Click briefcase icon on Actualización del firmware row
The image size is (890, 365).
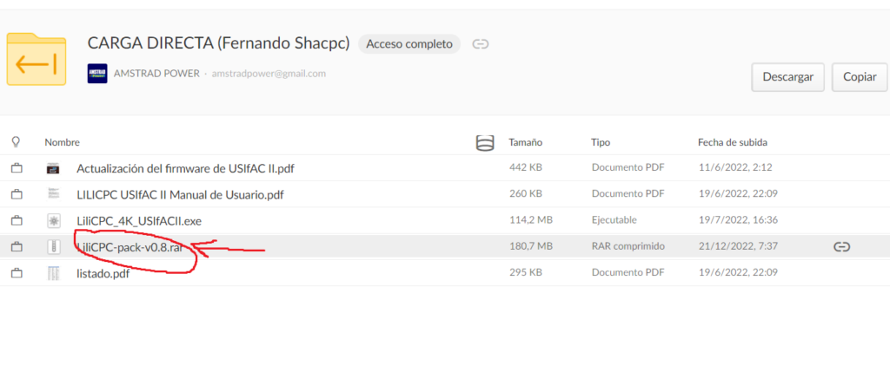pyautogui.click(x=17, y=167)
